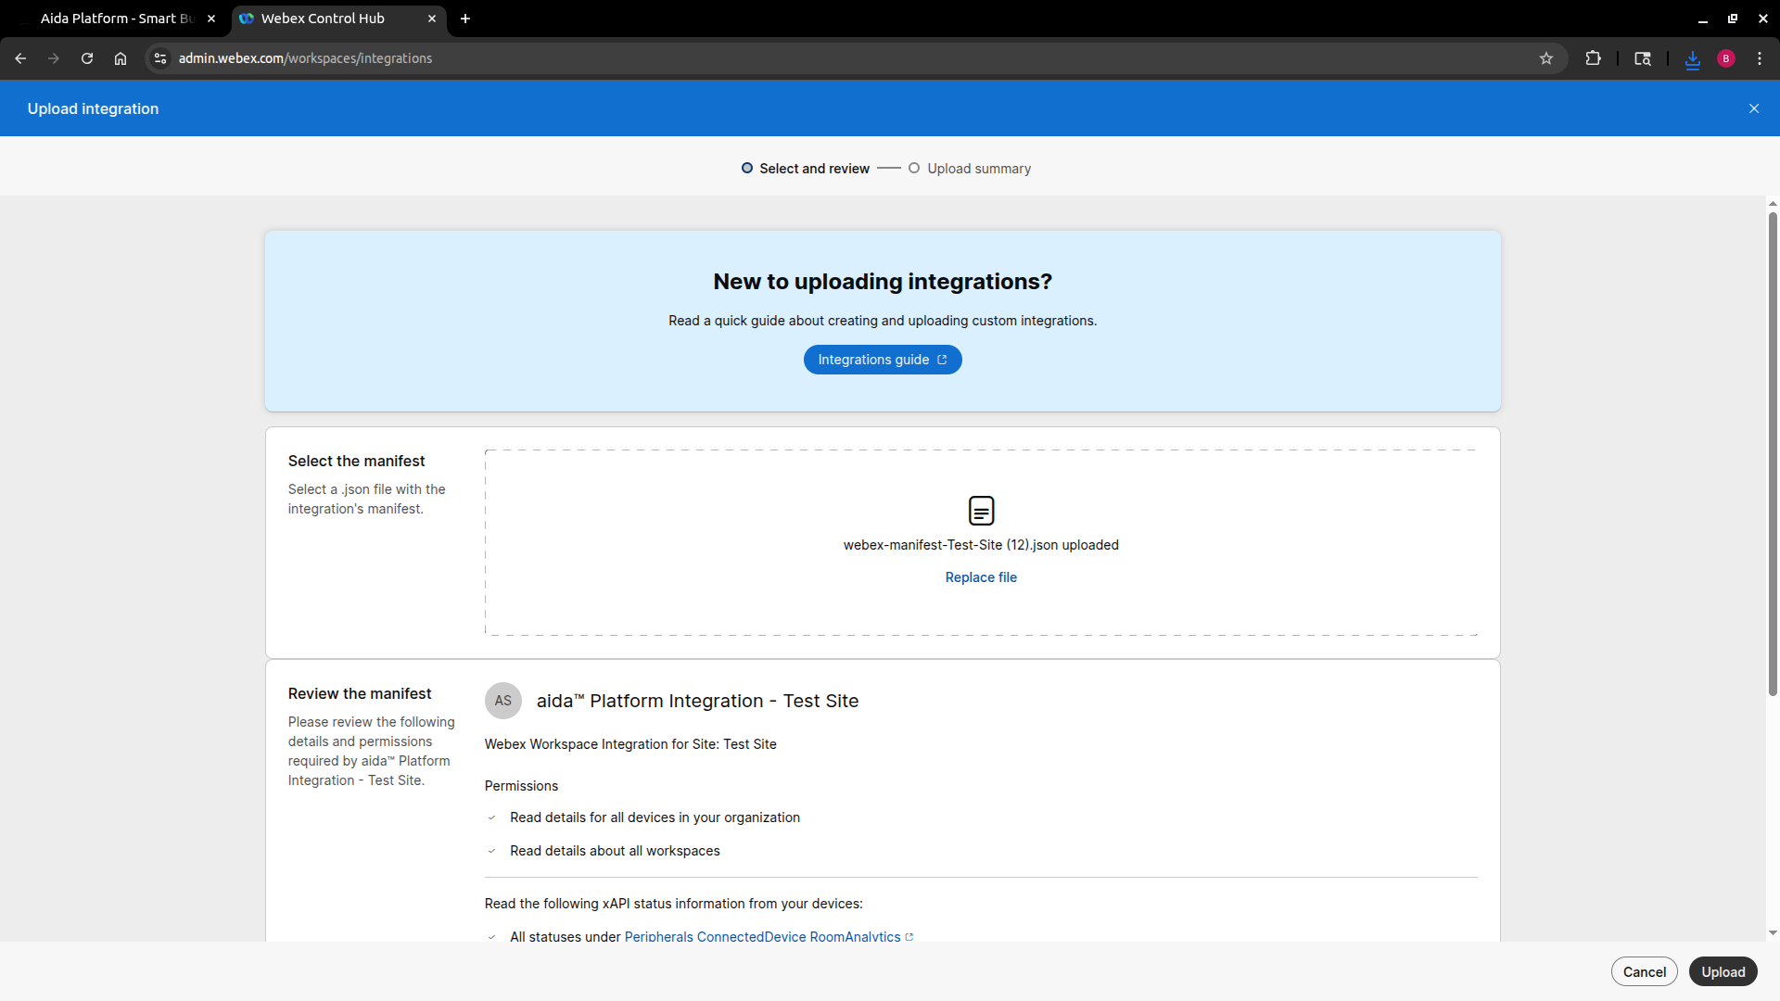The width and height of the screenshot is (1780, 1001).
Task: Click the Upload button
Action: tap(1723, 971)
